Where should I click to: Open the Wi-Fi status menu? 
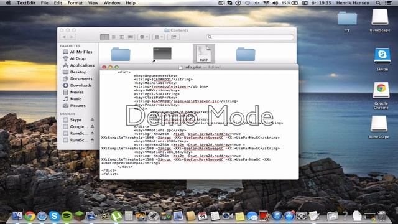click(x=266, y=3)
